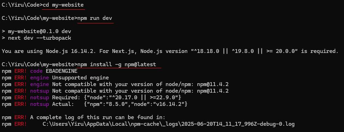The image size is (344, 132).
Task: Click the 'cd my-website' command text
Action: click(63, 5)
